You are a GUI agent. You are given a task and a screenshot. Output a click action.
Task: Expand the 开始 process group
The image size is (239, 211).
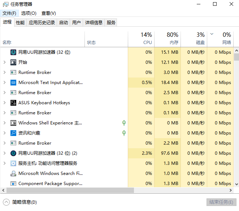pyautogui.click(x=5, y=62)
